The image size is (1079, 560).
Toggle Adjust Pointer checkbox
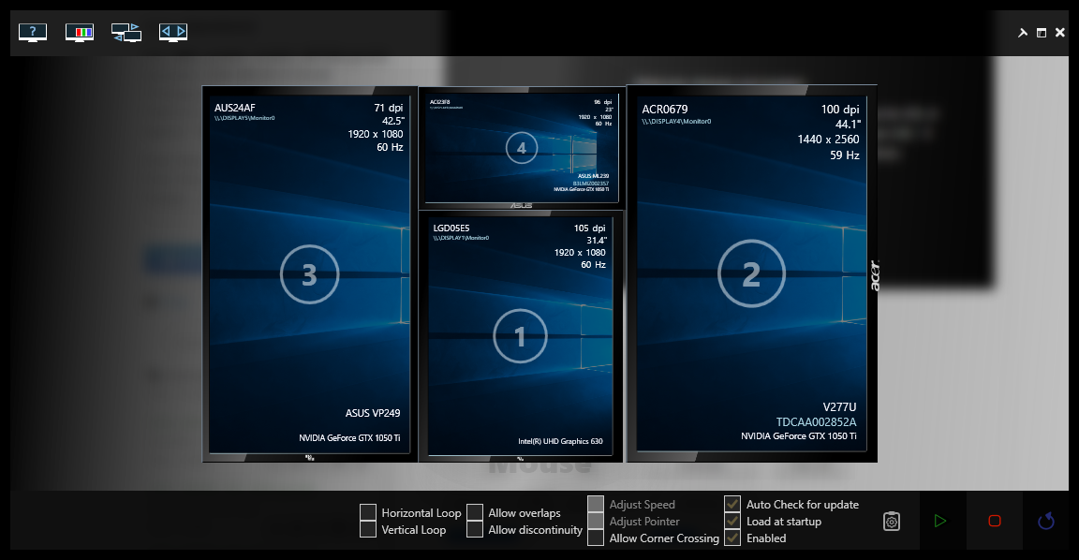(596, 521)
